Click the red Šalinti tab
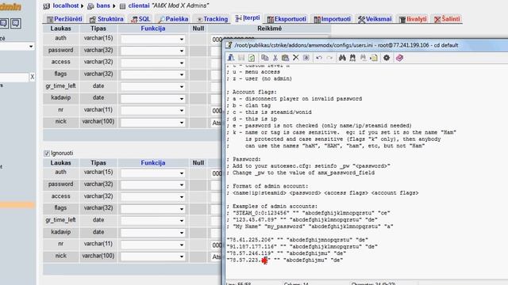This screenshot has height=285, width=508. point(447,19)
